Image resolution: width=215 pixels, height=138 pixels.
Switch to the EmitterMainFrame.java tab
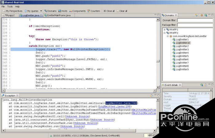point(59,15)
